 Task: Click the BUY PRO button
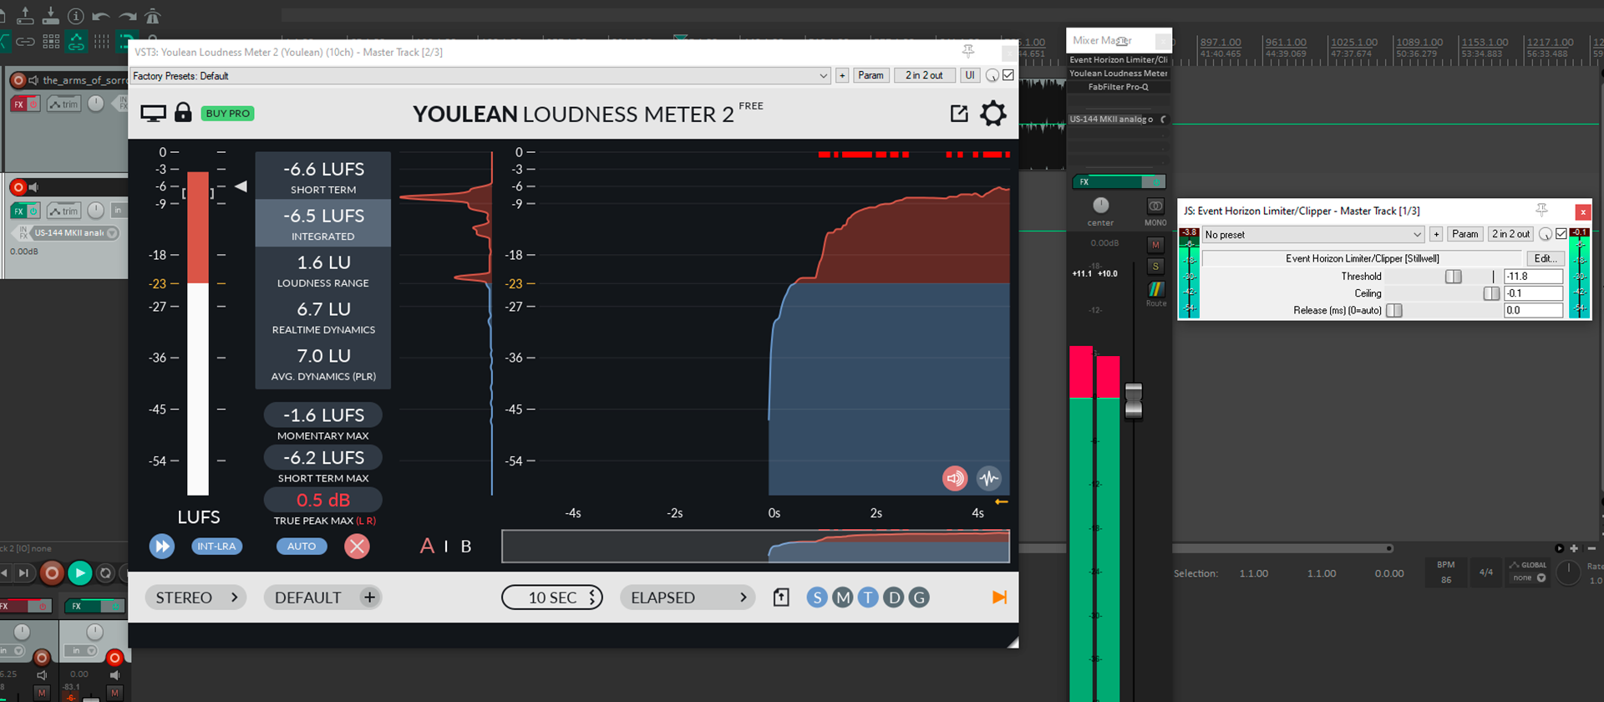pos(227,114)
